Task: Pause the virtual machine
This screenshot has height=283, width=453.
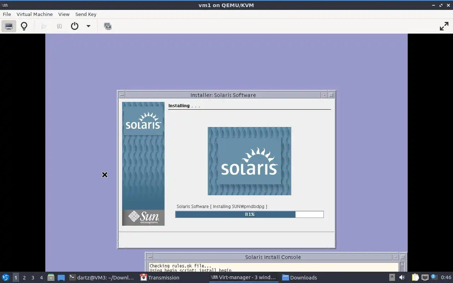Action: point(59,26)
